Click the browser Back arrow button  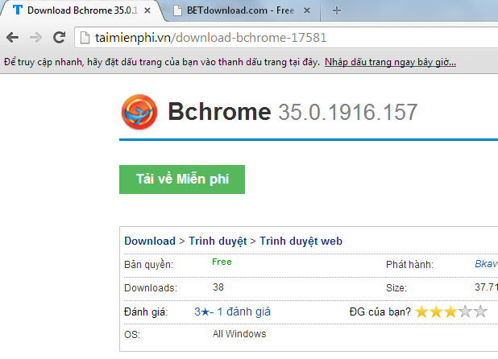click(12, 37)
